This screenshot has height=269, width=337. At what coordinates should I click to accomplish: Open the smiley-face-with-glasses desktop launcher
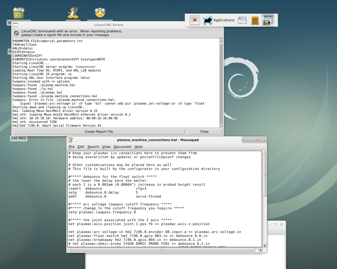(x=100, y=13)
